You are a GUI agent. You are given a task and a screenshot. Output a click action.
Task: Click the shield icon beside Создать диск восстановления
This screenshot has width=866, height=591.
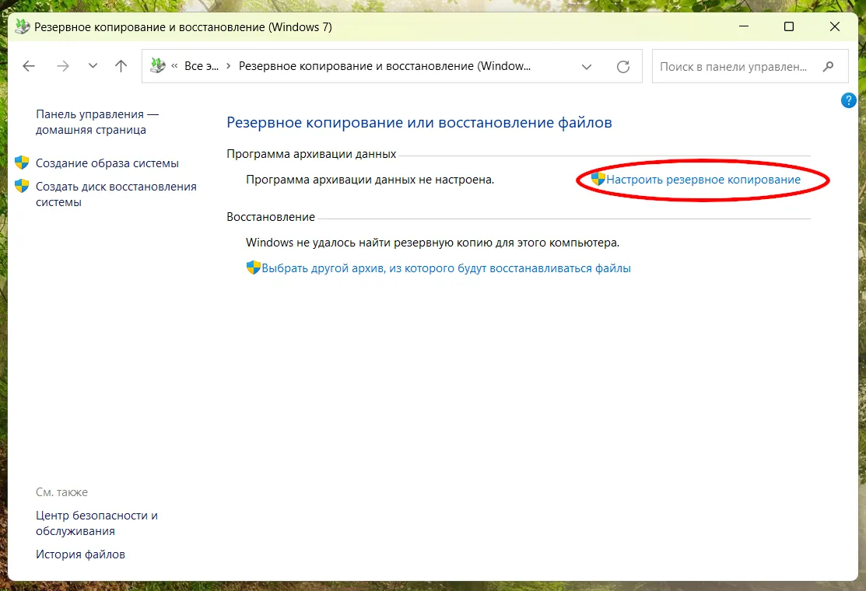(20, 186)
